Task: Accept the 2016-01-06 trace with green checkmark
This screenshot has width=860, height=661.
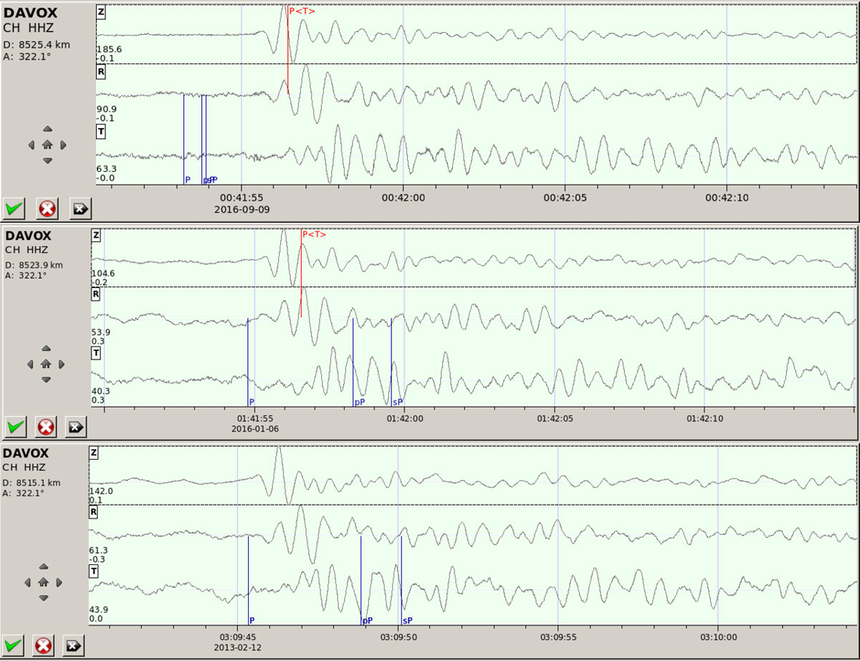Action: click(x=14, y=427)
